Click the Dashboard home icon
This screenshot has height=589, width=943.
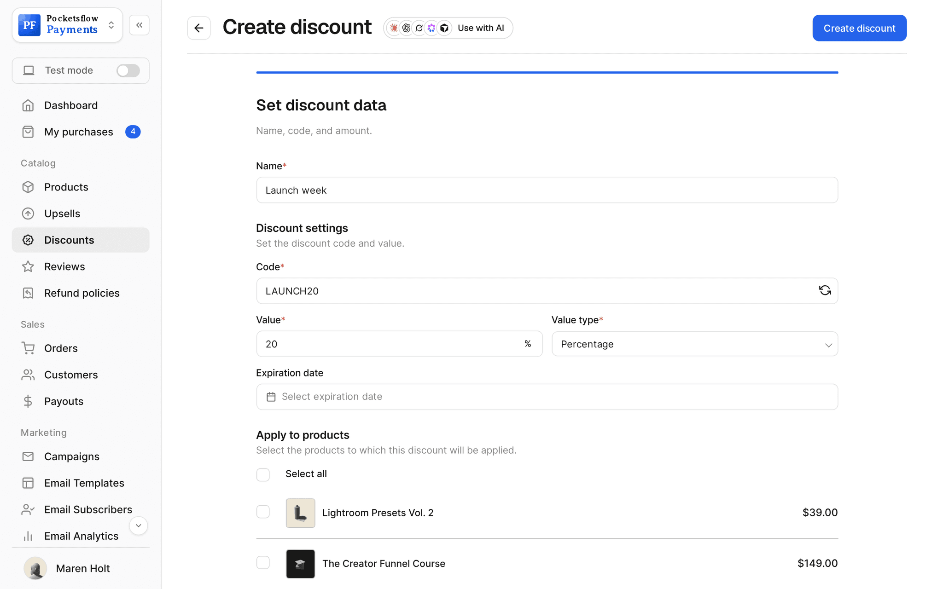[x=28, y=105]
